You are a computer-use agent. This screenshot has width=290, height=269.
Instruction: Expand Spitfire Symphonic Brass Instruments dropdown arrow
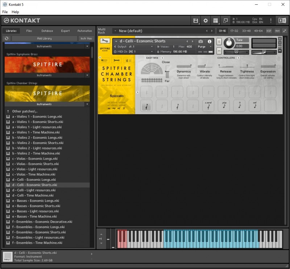(87, 75)
